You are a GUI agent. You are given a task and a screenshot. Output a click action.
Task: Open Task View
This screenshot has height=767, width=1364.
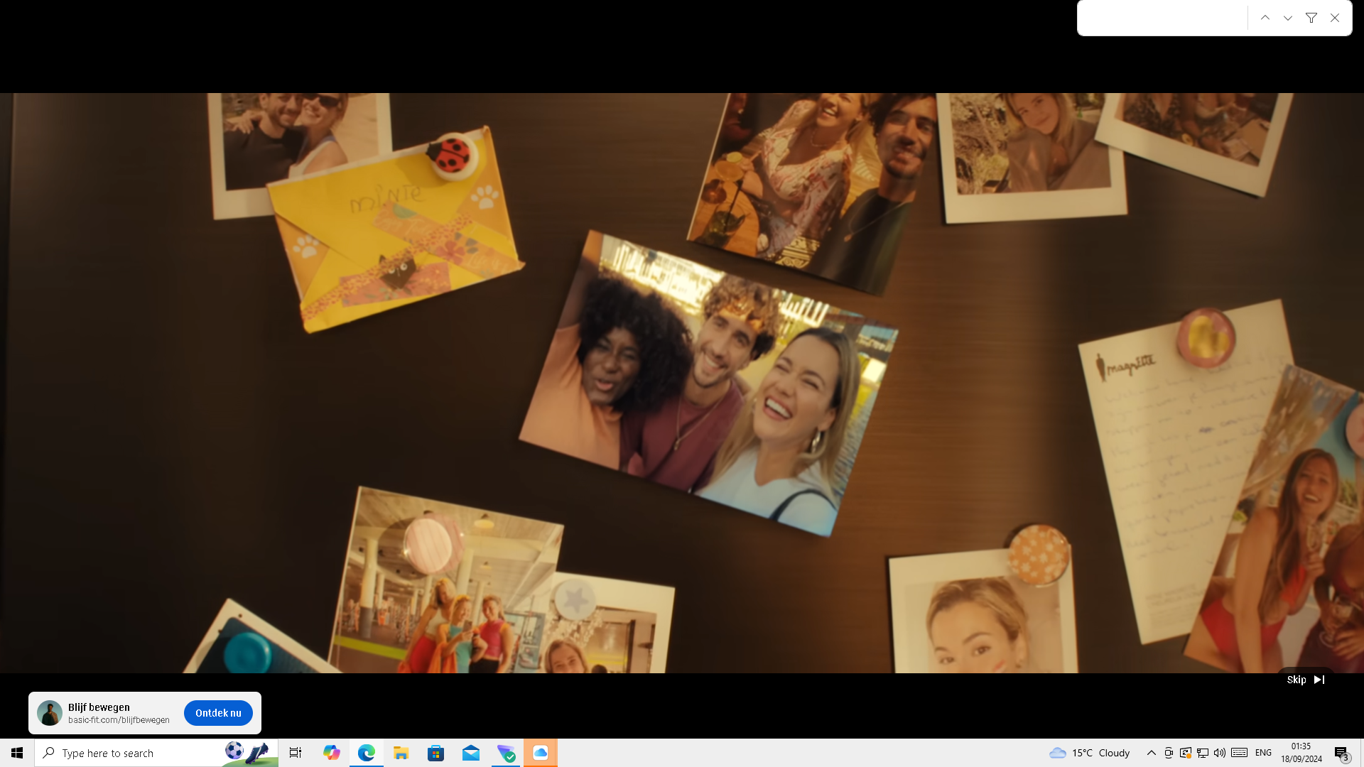[296, 753]
